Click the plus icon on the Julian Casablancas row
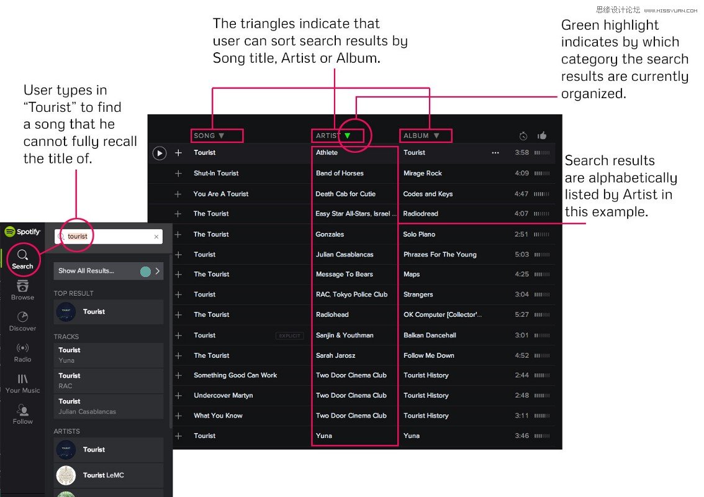The image size is (704, 497). click(x=178, y=255)
